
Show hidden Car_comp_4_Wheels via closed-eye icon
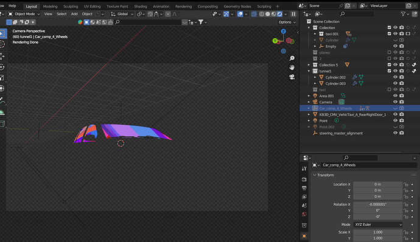click(x=395, y=108)
